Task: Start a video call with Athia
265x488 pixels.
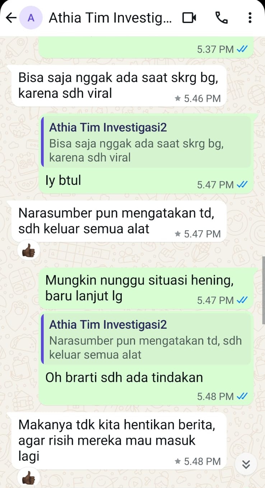Action: coord(189,18)
